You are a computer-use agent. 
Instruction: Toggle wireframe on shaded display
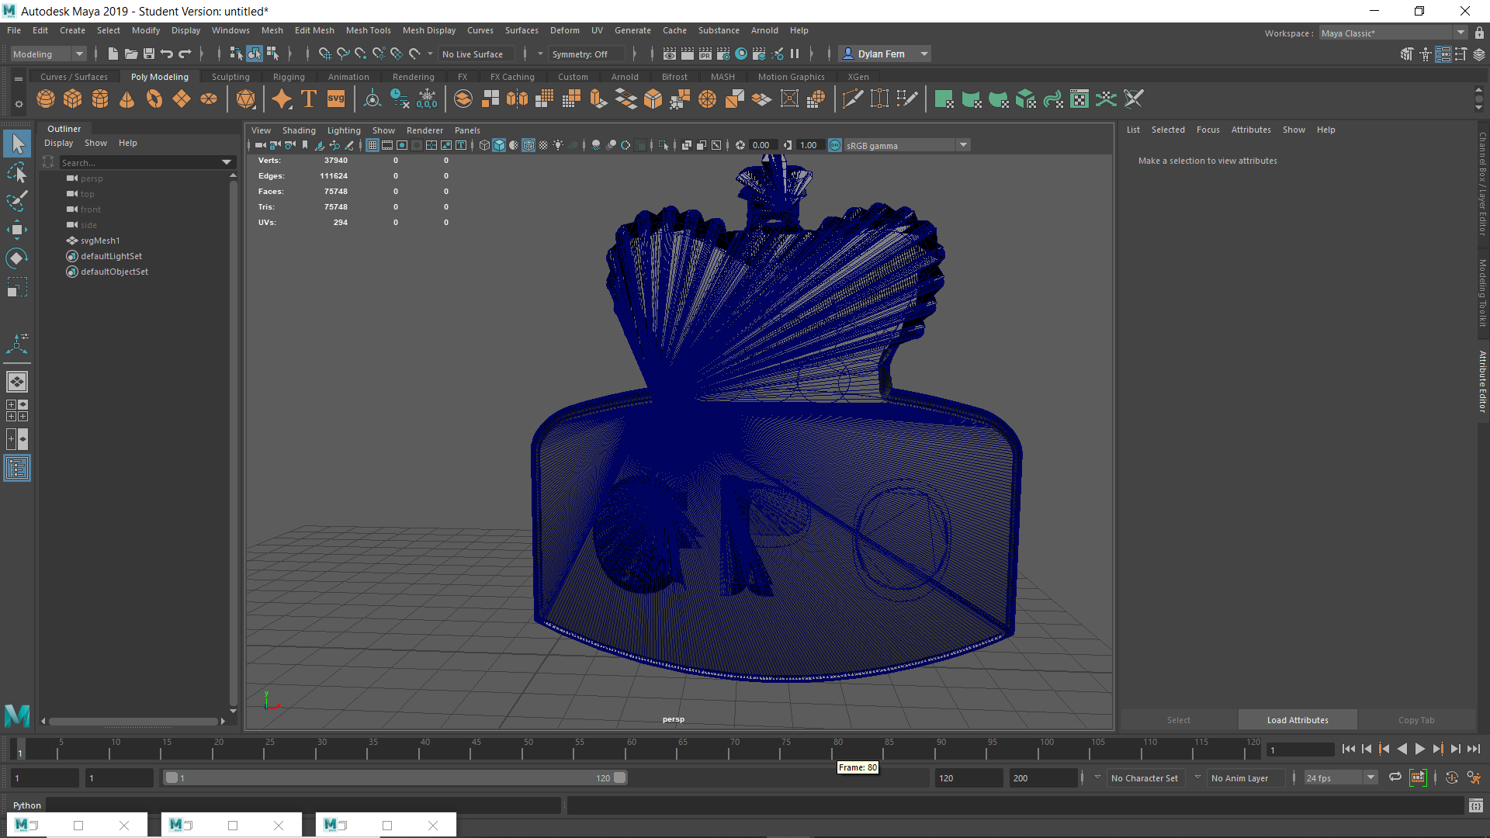[528, 145]
